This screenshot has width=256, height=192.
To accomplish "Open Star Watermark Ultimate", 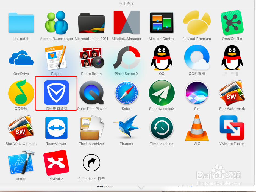I will tap(21, 128).
